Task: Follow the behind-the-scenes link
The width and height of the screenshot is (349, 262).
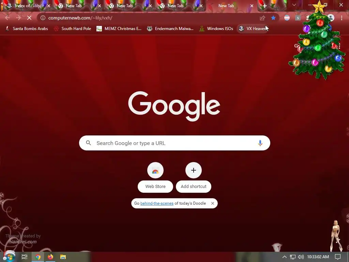Action: click(157, 203)
